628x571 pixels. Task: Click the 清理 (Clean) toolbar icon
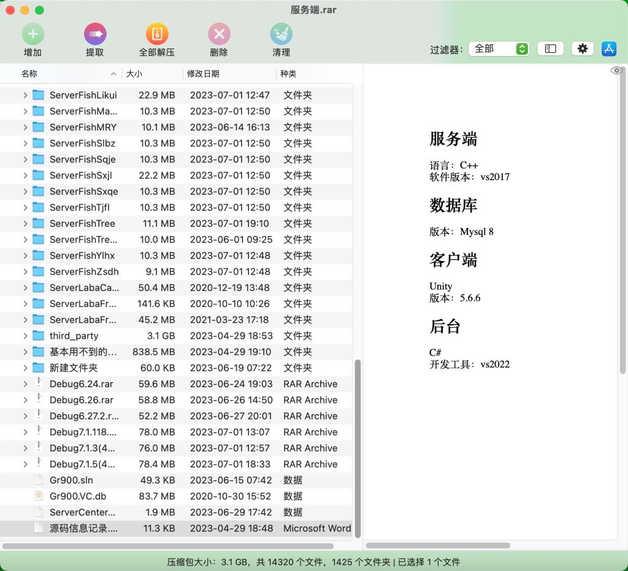click(x=281, y=34)
